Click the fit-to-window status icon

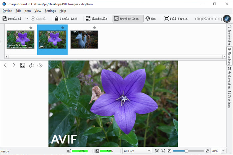point(163,151)
